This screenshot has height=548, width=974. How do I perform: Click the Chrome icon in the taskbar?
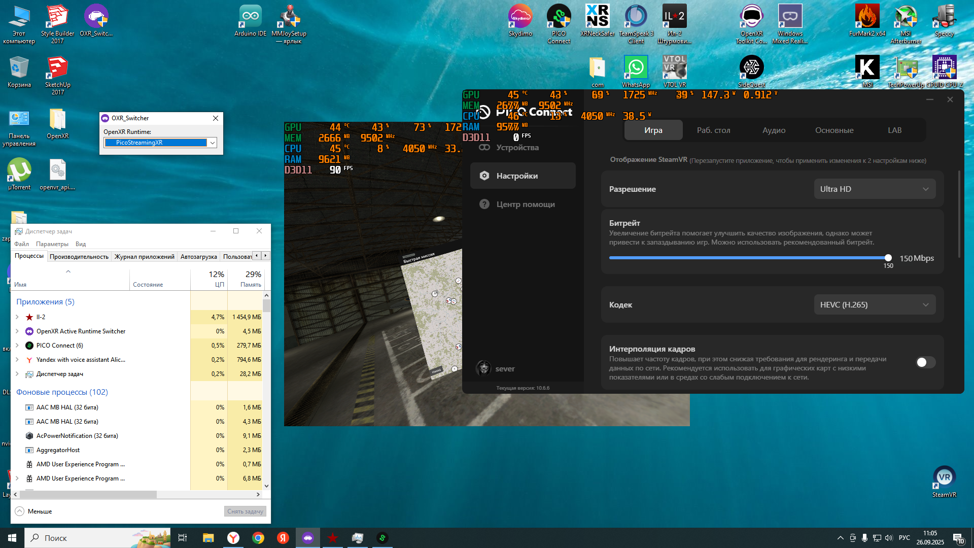[258, 538]
